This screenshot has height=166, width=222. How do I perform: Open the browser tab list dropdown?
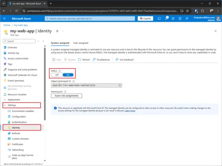[x=4, y=3]
